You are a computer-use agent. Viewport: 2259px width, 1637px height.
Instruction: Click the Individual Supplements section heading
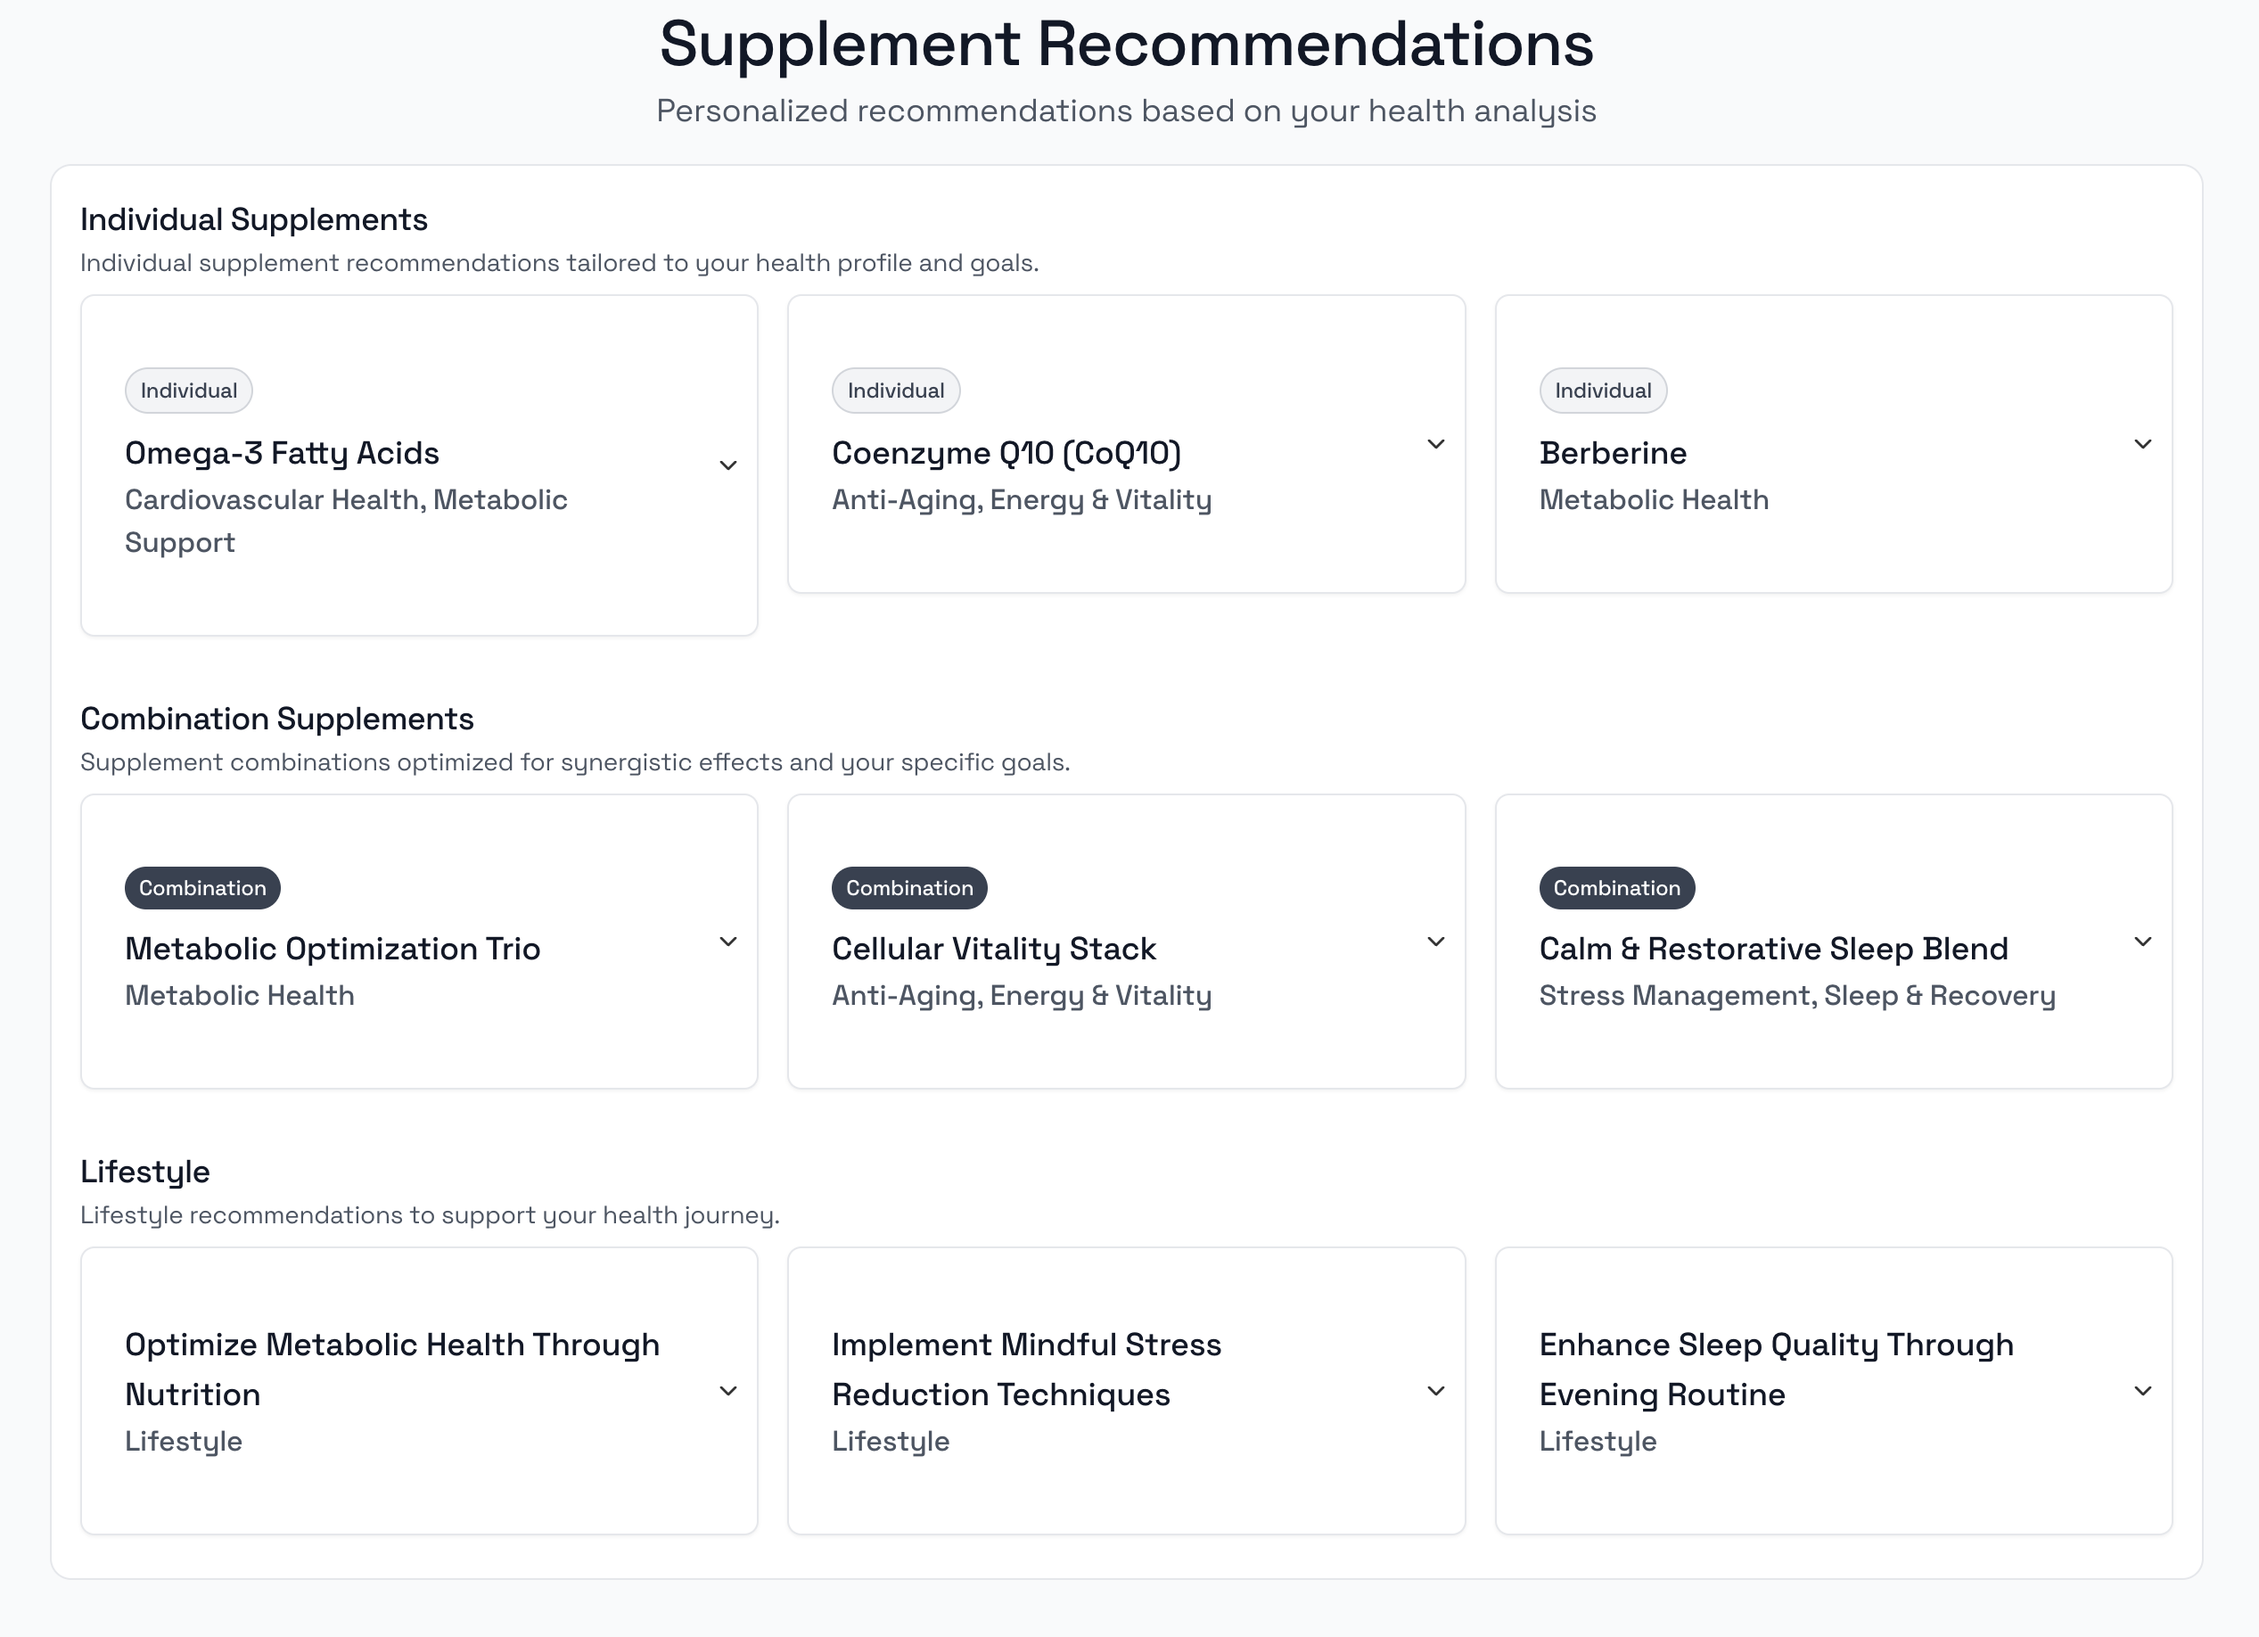[x=253, y=219]
